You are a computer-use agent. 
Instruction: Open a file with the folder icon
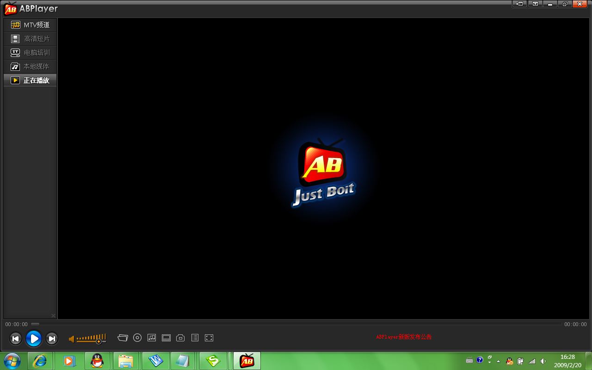pos(123,338)
